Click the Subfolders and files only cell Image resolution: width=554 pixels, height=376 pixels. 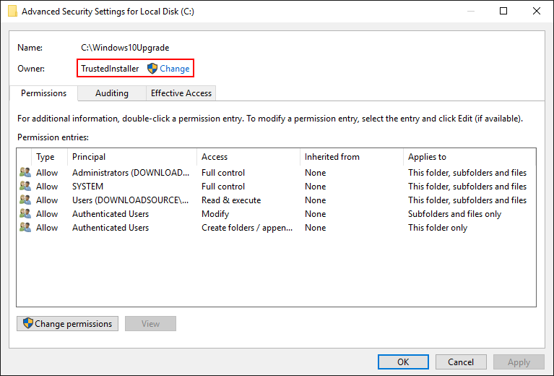coord(455,214)
